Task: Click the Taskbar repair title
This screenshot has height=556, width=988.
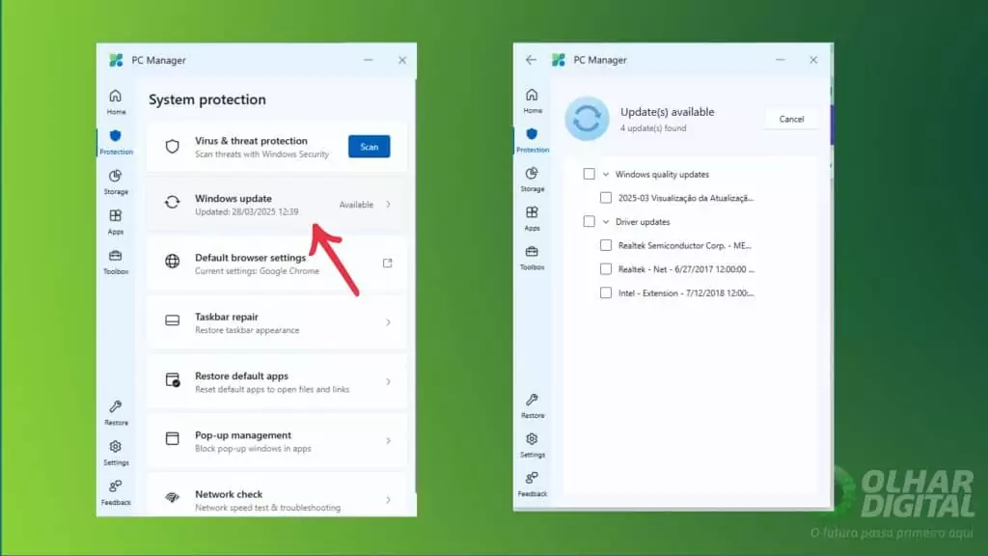Action: [226, 317]
